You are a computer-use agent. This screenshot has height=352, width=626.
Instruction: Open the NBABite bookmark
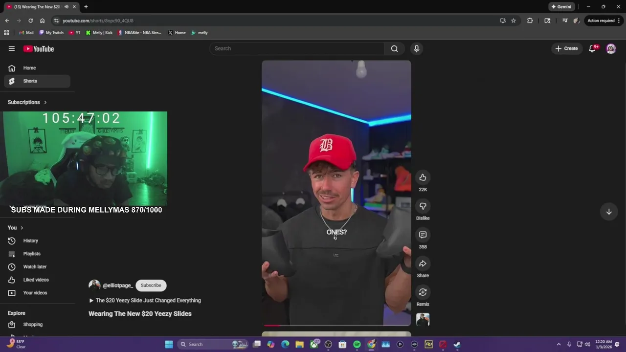(139, 33)
